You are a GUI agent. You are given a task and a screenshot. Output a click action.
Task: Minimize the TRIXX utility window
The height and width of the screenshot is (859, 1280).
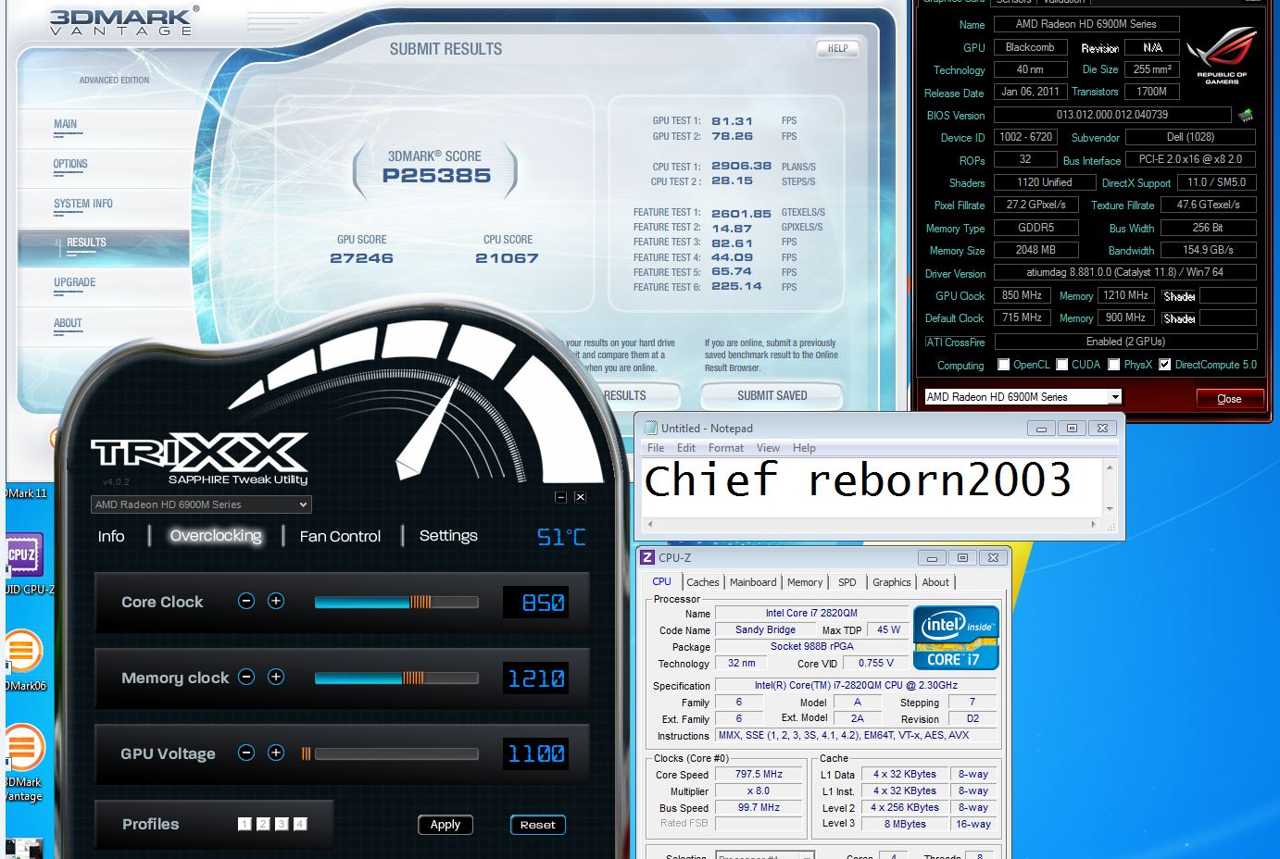(x=560, y=497)
